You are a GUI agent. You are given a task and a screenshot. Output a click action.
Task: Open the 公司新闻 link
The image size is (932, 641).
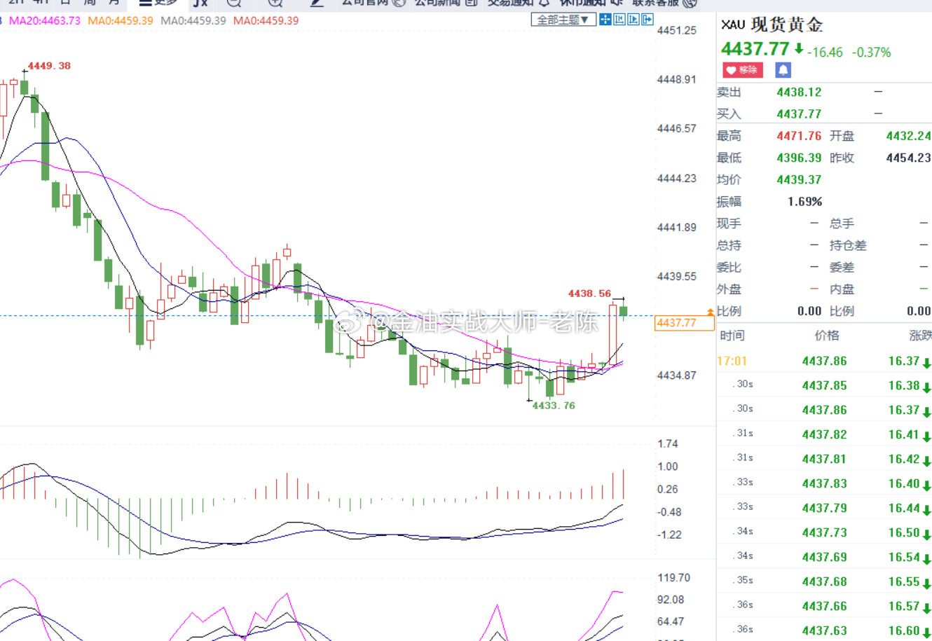[x=445, y=3]
